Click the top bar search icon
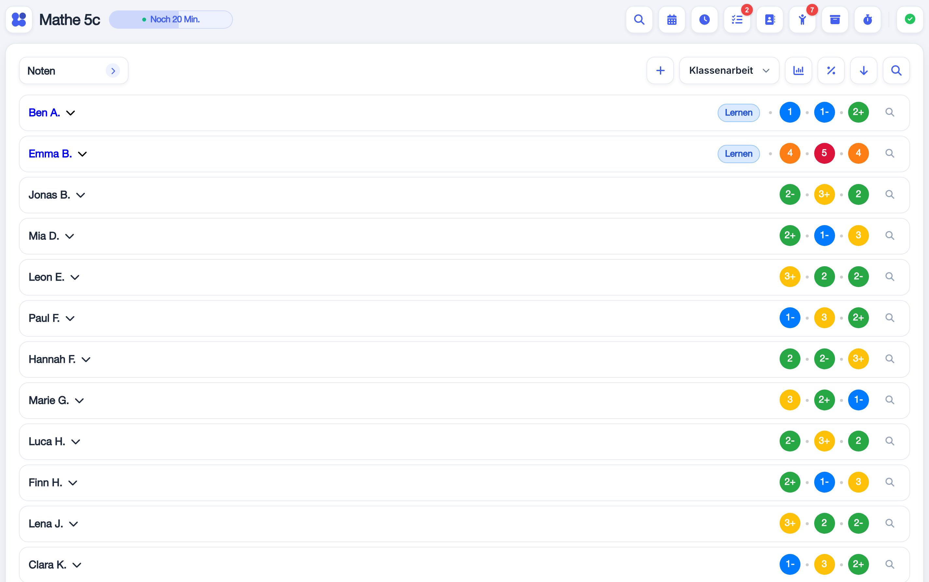 (x=639, y=19)
